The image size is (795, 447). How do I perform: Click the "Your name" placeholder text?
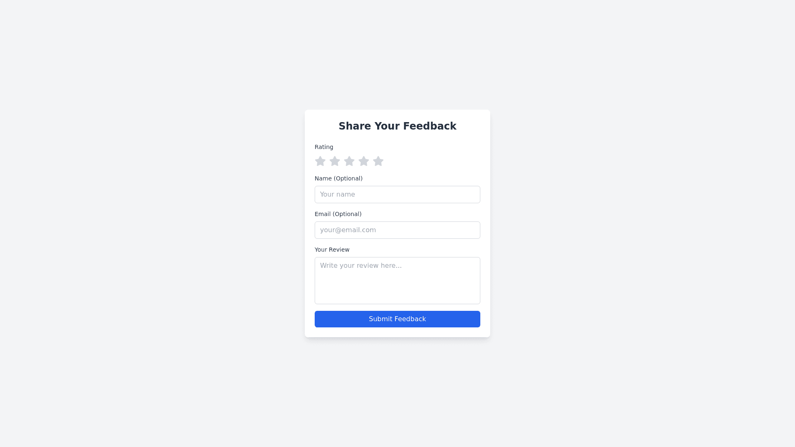pyautogui.click(x=337, y=195)
